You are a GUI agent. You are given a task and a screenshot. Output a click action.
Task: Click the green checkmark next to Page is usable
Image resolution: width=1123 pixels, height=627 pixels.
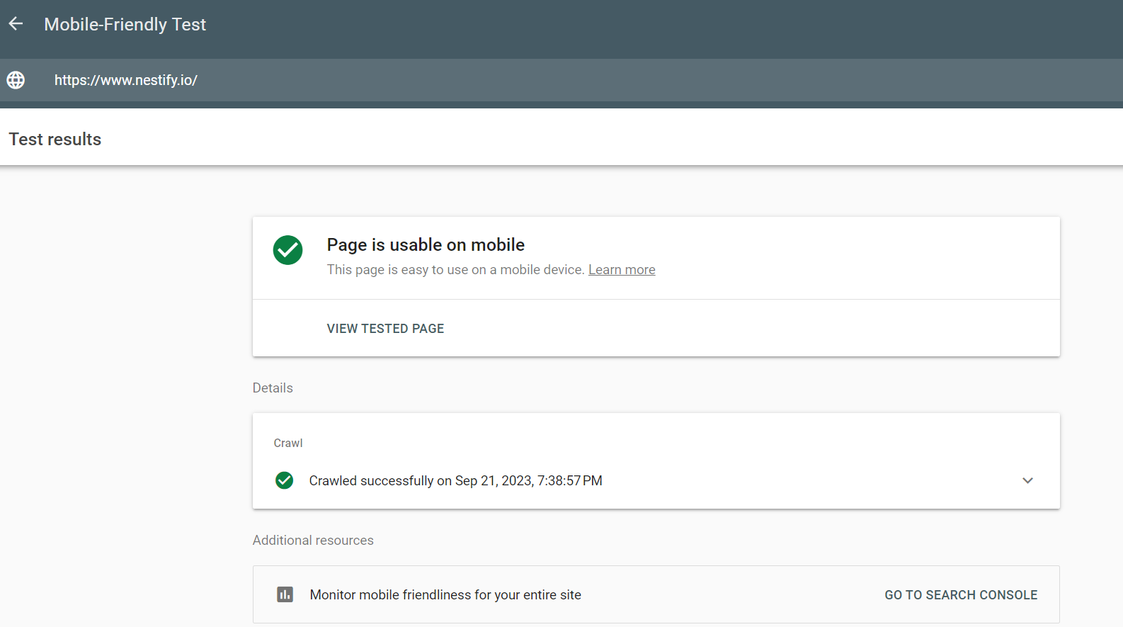point(287,250)
